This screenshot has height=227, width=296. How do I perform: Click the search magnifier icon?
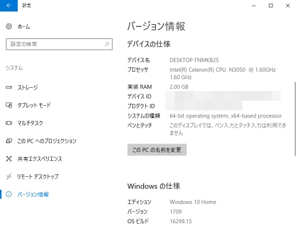point(107,44)
